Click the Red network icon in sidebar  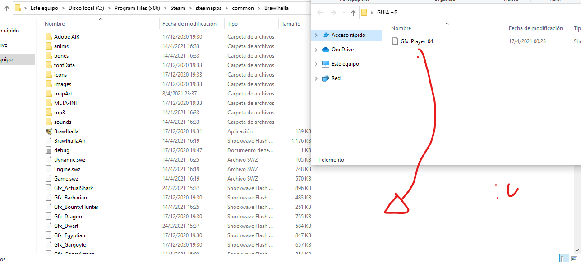click(326, 78)
